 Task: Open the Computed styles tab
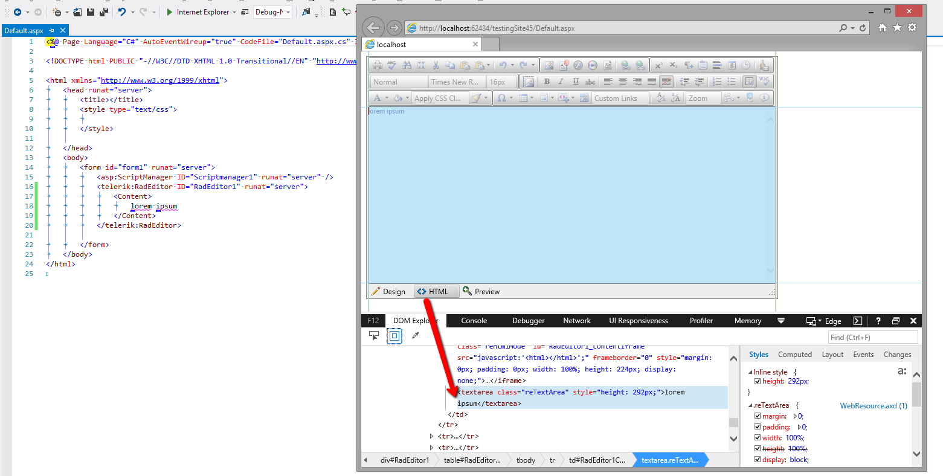(795, 355)
